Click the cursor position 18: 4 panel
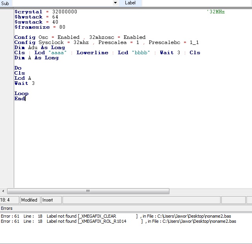252x244 pixels. (x=9, y=200)
